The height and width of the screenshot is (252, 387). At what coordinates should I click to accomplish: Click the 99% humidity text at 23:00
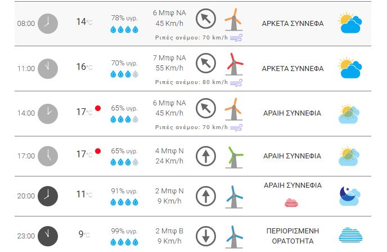124,231
